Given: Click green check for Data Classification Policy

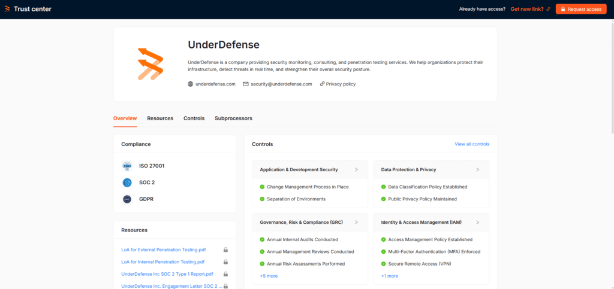Looking at the screenshot, I should (383, 187).
